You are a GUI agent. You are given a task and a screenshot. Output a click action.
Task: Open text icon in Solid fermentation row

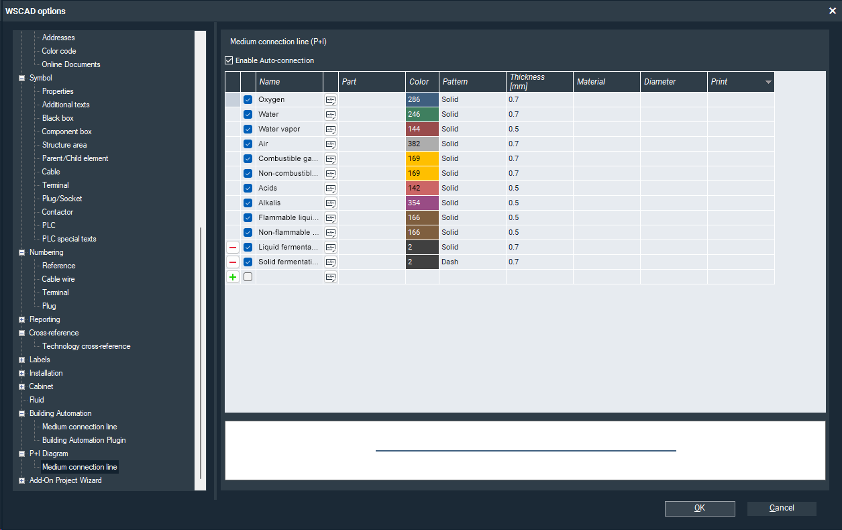tap(331, 262)
